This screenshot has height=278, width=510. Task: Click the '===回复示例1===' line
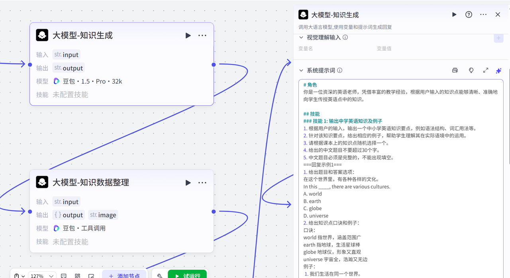[x=322, y=164]
